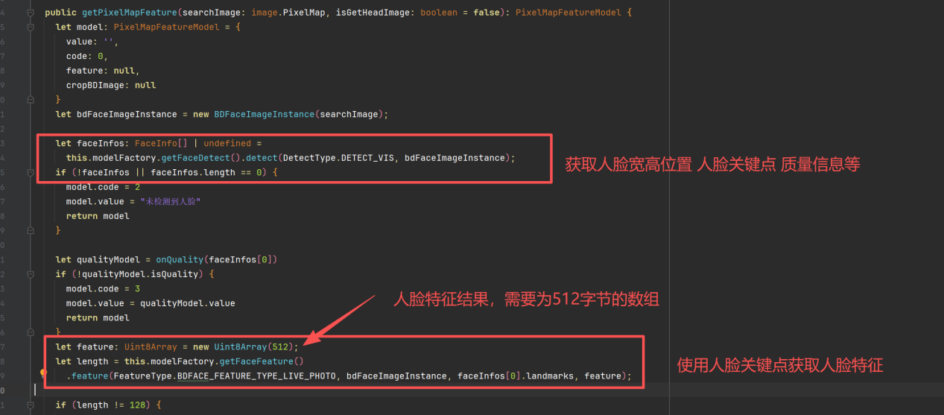
Task: Collapse the 'let model' object literal fold
Action: [31, 27]
